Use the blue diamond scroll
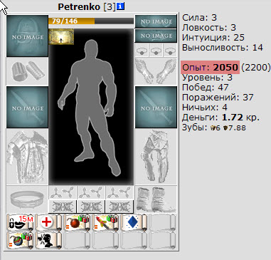The image size is (271, 260). pos(134,222)
